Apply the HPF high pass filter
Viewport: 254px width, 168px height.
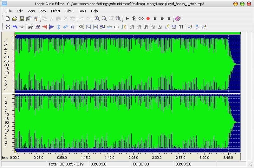point(139,27)
